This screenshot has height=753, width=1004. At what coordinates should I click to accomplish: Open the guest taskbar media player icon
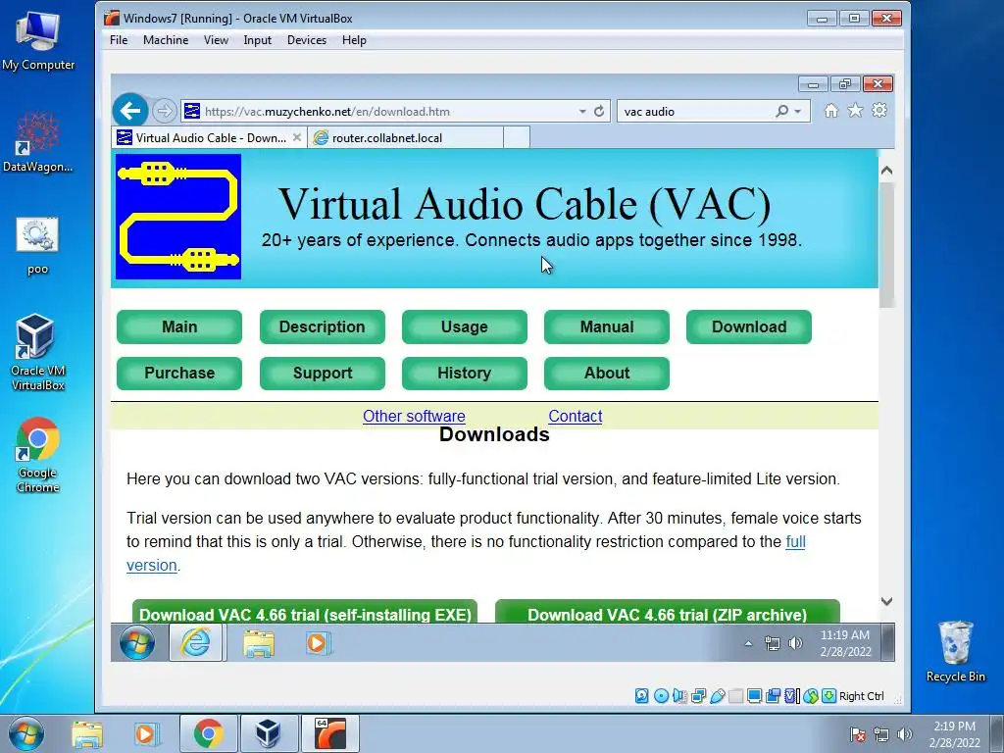[x=318, y=643]
